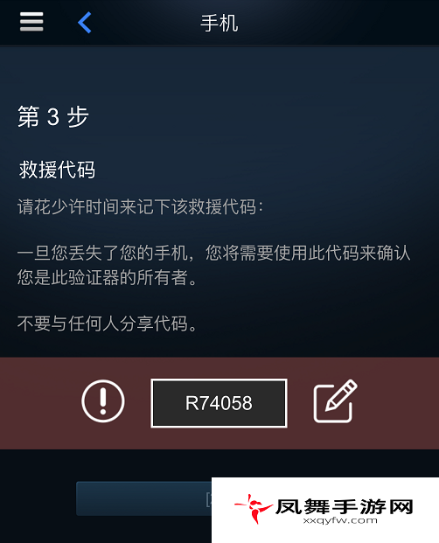
Task: Click the 不要与任何人分享代码 warning text
Action: 107,324
